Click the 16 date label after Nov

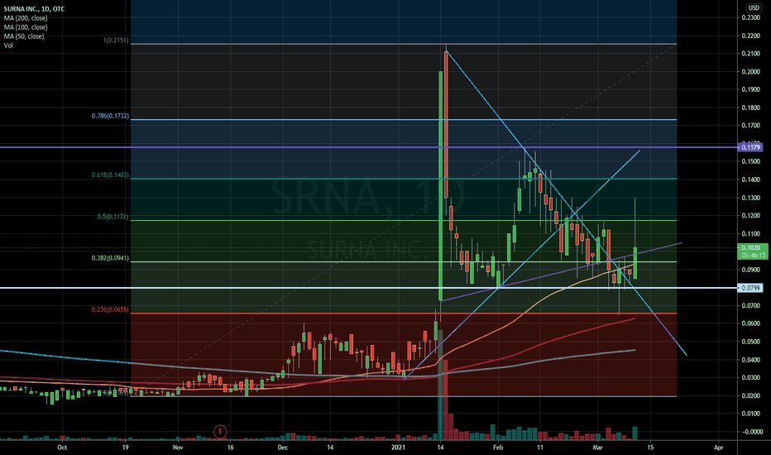pos(230,447)
